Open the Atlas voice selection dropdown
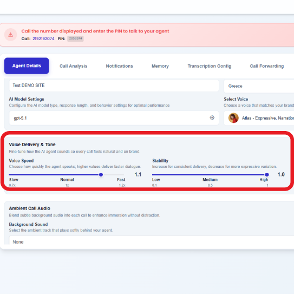 (x=259, y=118)
